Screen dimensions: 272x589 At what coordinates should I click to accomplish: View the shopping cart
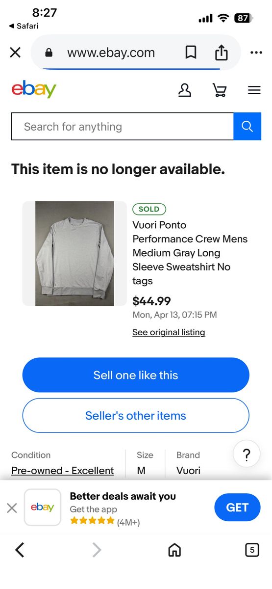[x=219, y=90]
